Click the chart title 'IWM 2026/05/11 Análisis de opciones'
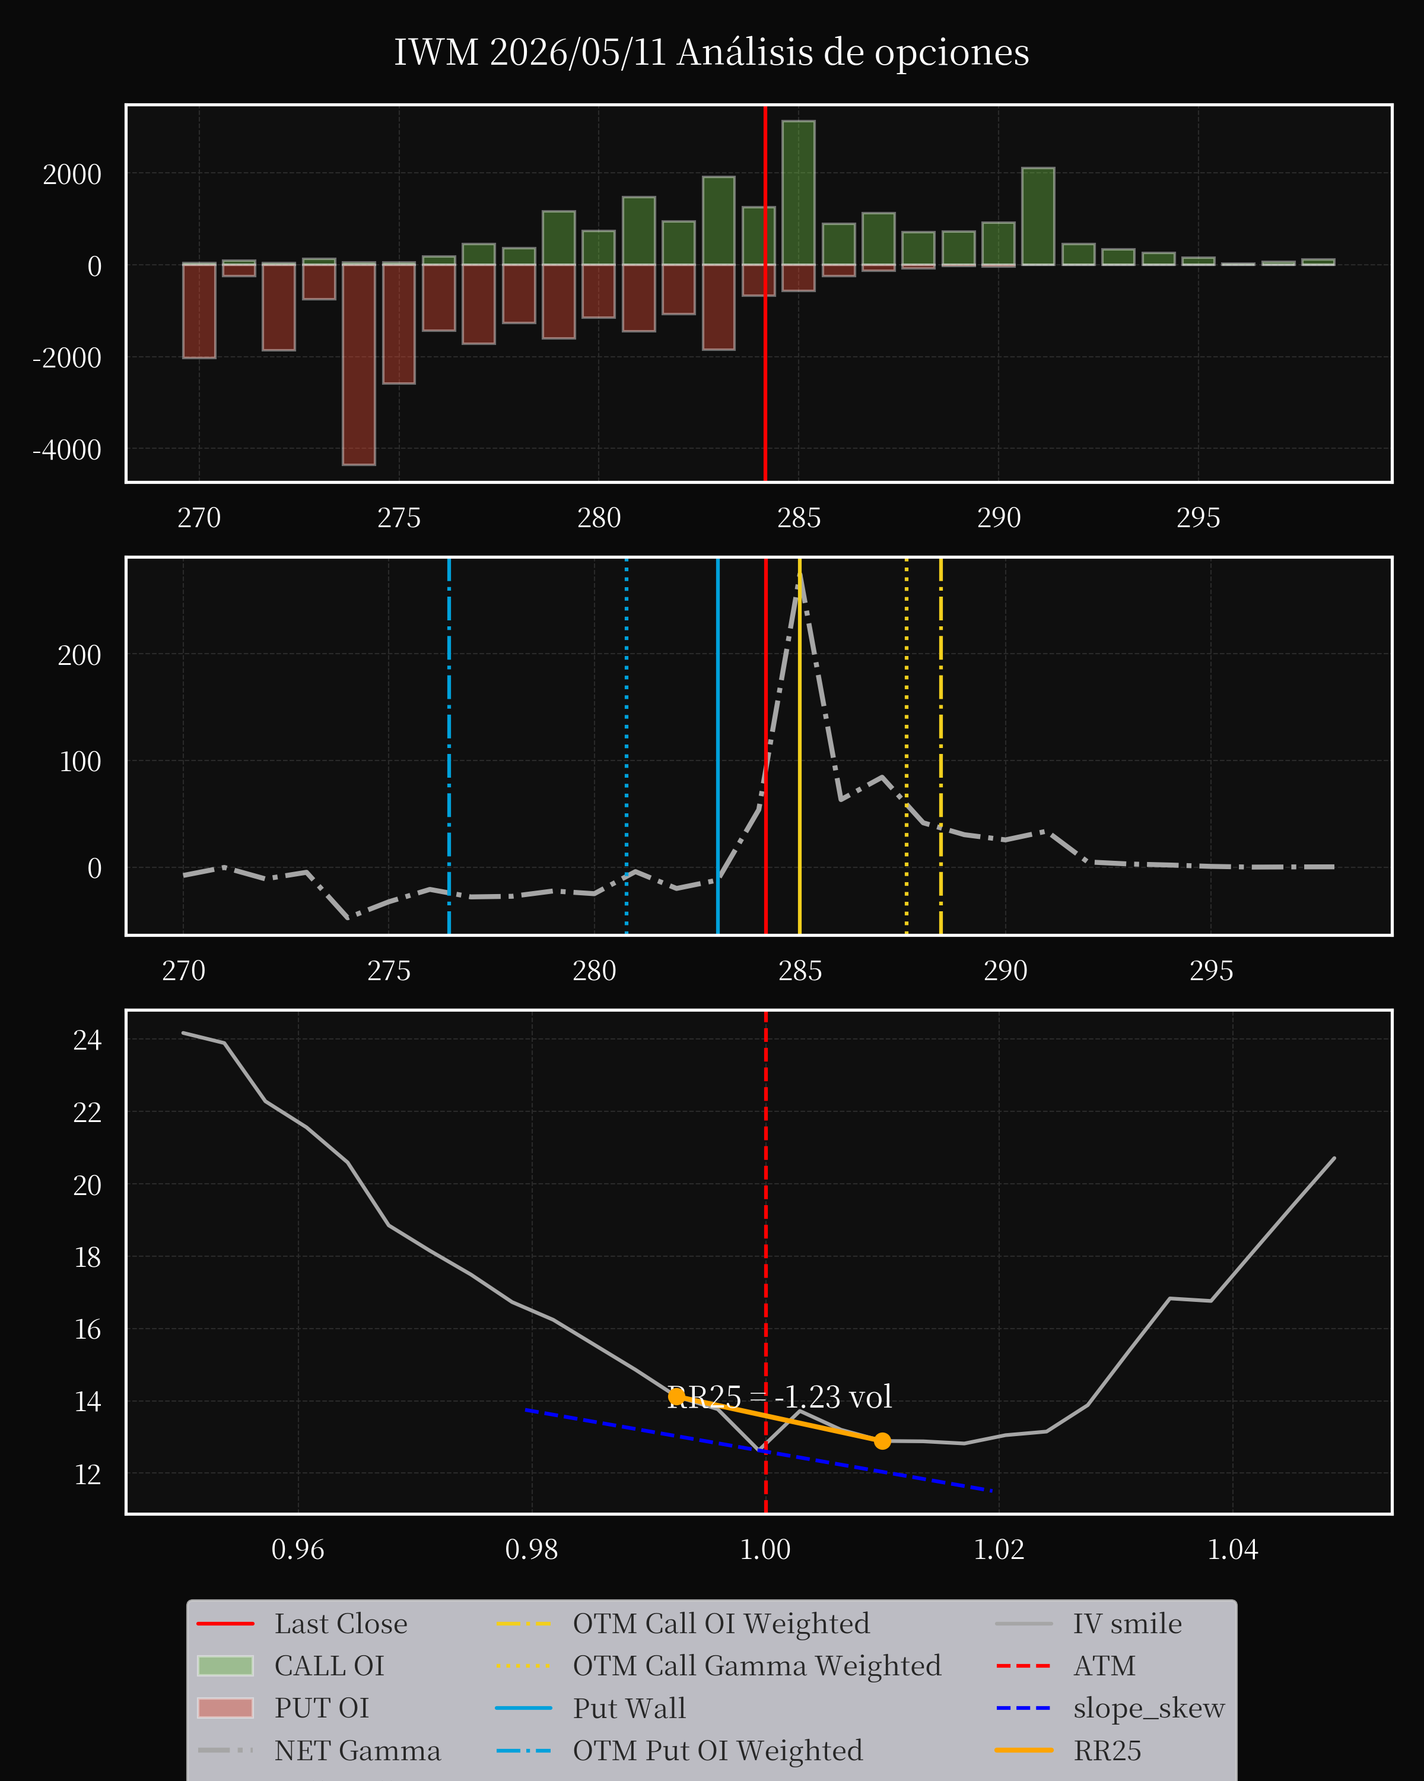1424x1781 pixels. coord(711,52)
